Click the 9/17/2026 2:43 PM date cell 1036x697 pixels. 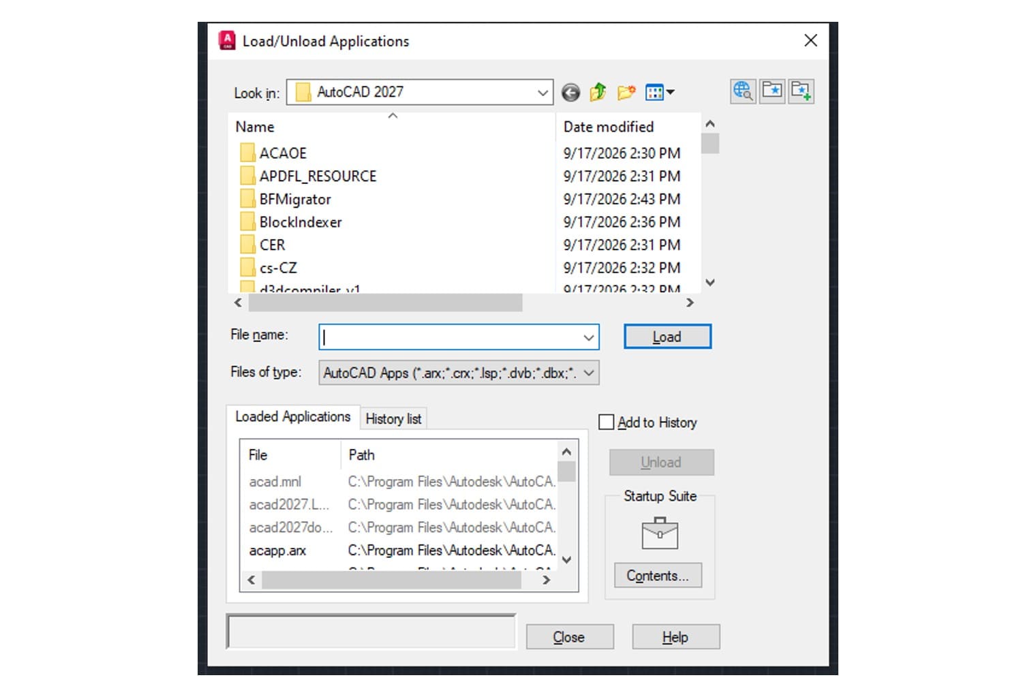click(622, 199)
